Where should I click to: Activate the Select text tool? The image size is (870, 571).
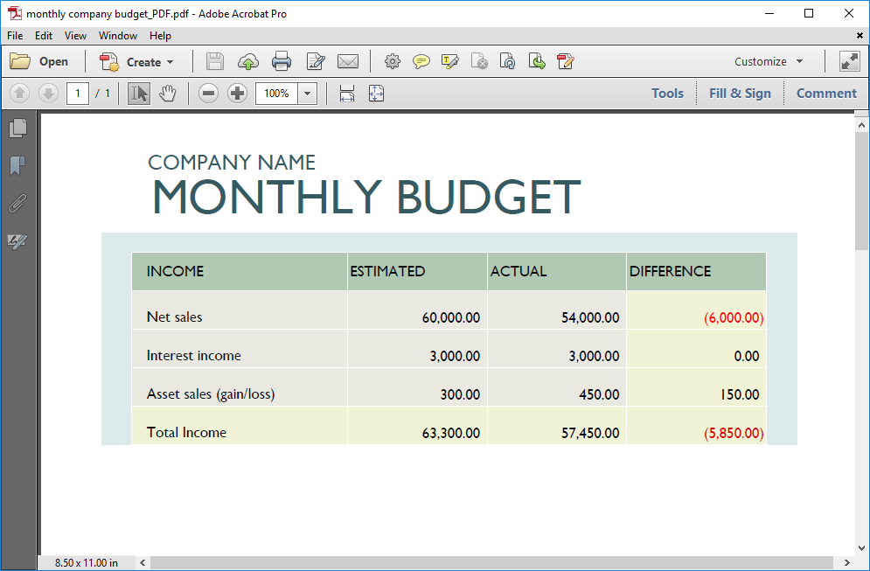tap(139, 94)
